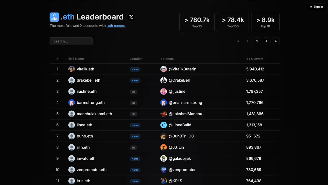Click the X Followers column header
Image resolution: width=328 pixels, height=185 pixels.
coord(255,59)
